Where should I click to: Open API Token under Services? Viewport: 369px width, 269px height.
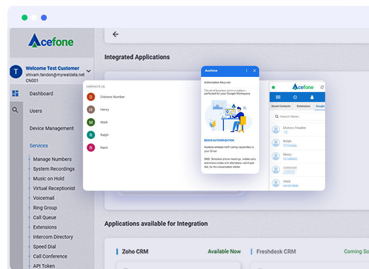pos(44,266)
